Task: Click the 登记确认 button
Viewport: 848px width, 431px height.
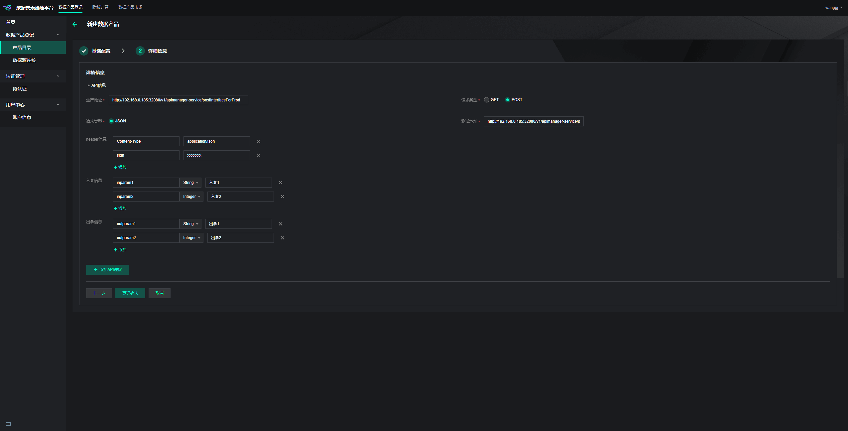Action: [130, 293]
